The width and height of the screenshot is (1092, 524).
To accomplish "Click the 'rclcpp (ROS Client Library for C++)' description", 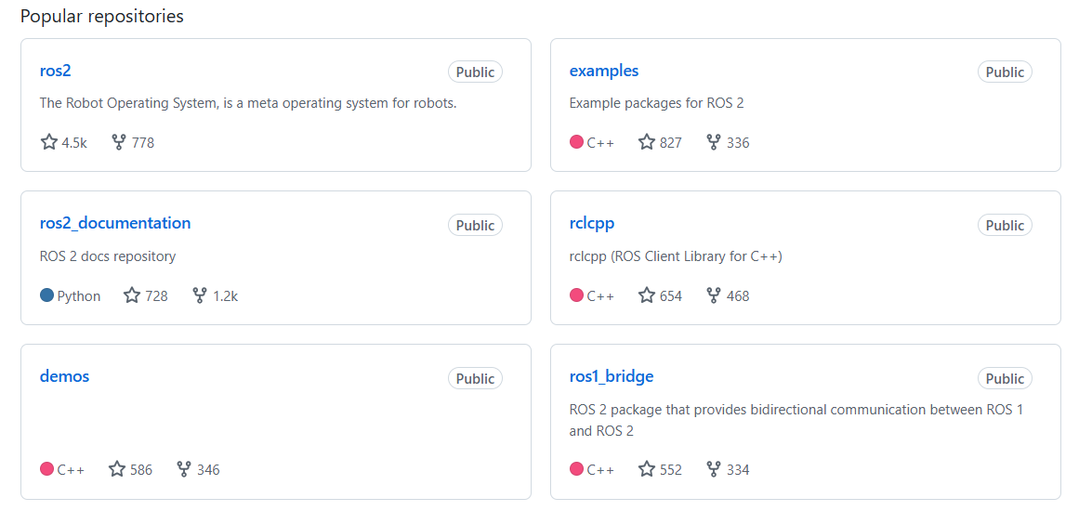I will pos(677,256).
